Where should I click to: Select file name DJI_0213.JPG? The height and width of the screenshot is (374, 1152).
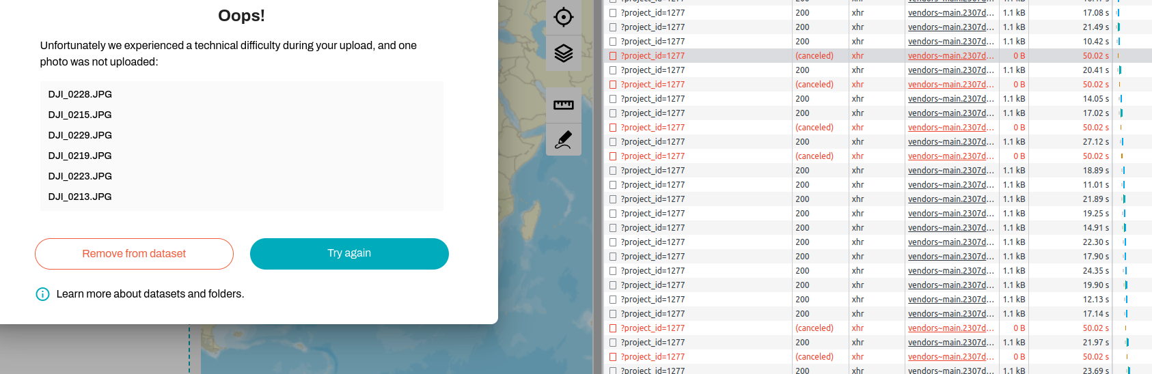(80, 197)
